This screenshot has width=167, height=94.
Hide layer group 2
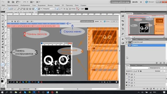(127, 85)
